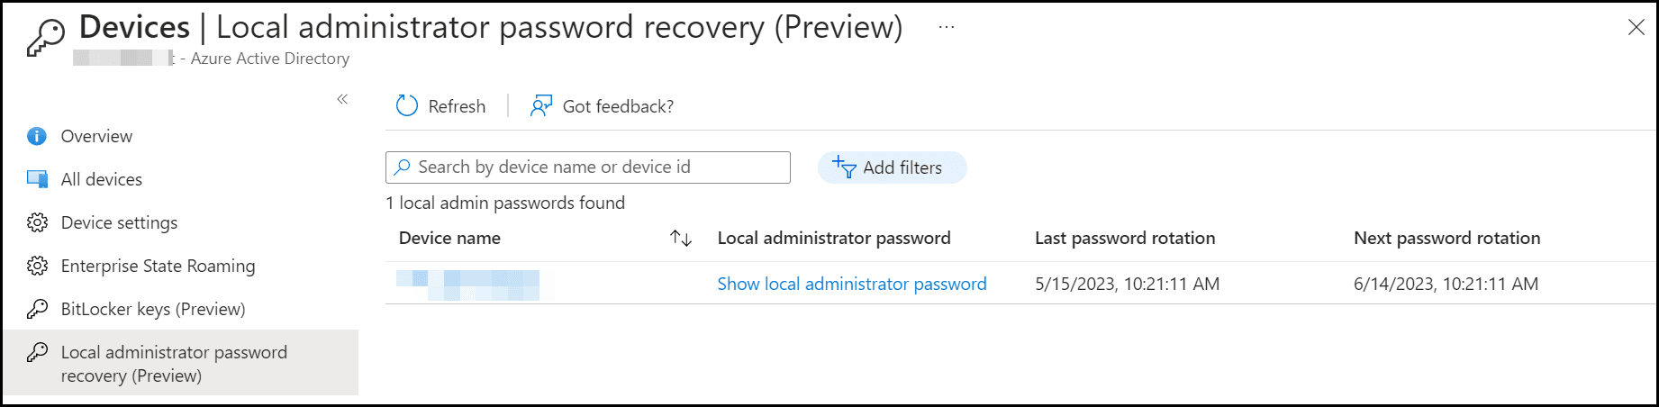The image size is (1659, 407).
Task: Close the Devices blade
Action: 1636,28
